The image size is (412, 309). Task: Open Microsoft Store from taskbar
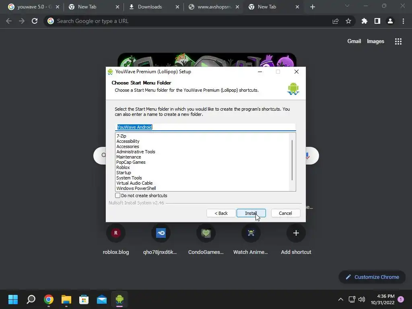[84, 299]
